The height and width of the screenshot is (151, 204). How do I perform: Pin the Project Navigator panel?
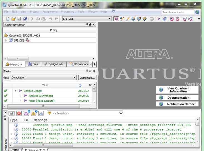click(87, 24)
